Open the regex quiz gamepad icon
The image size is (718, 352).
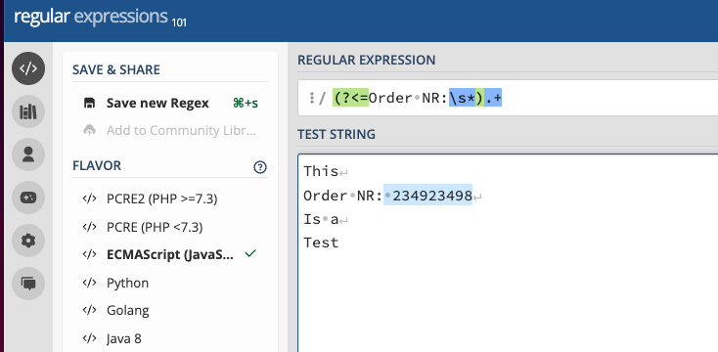(28, 198)
